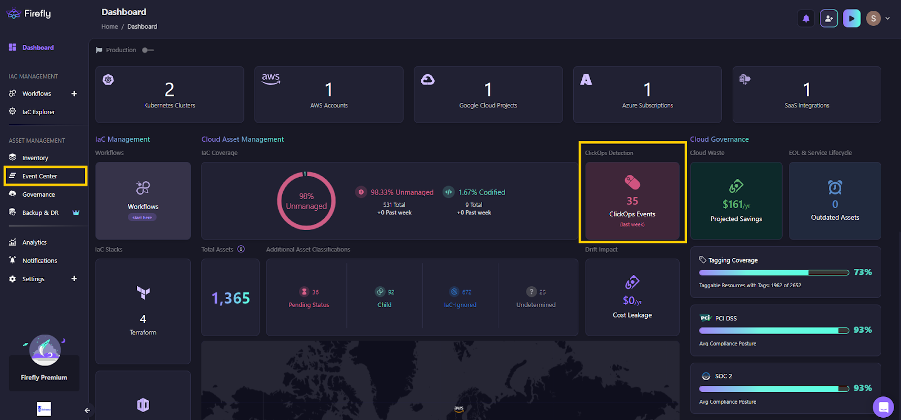Click the Workflows start here badge

[142, 218]
